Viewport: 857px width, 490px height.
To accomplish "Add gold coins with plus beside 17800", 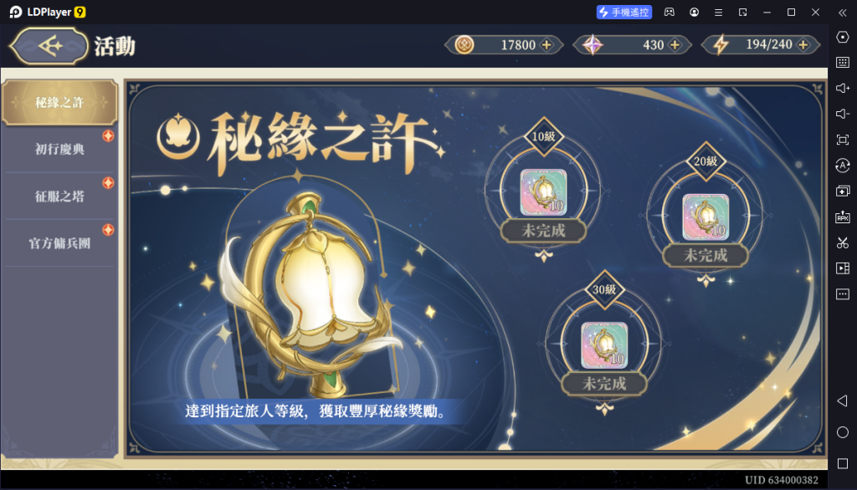I will (x=547, y=45).
